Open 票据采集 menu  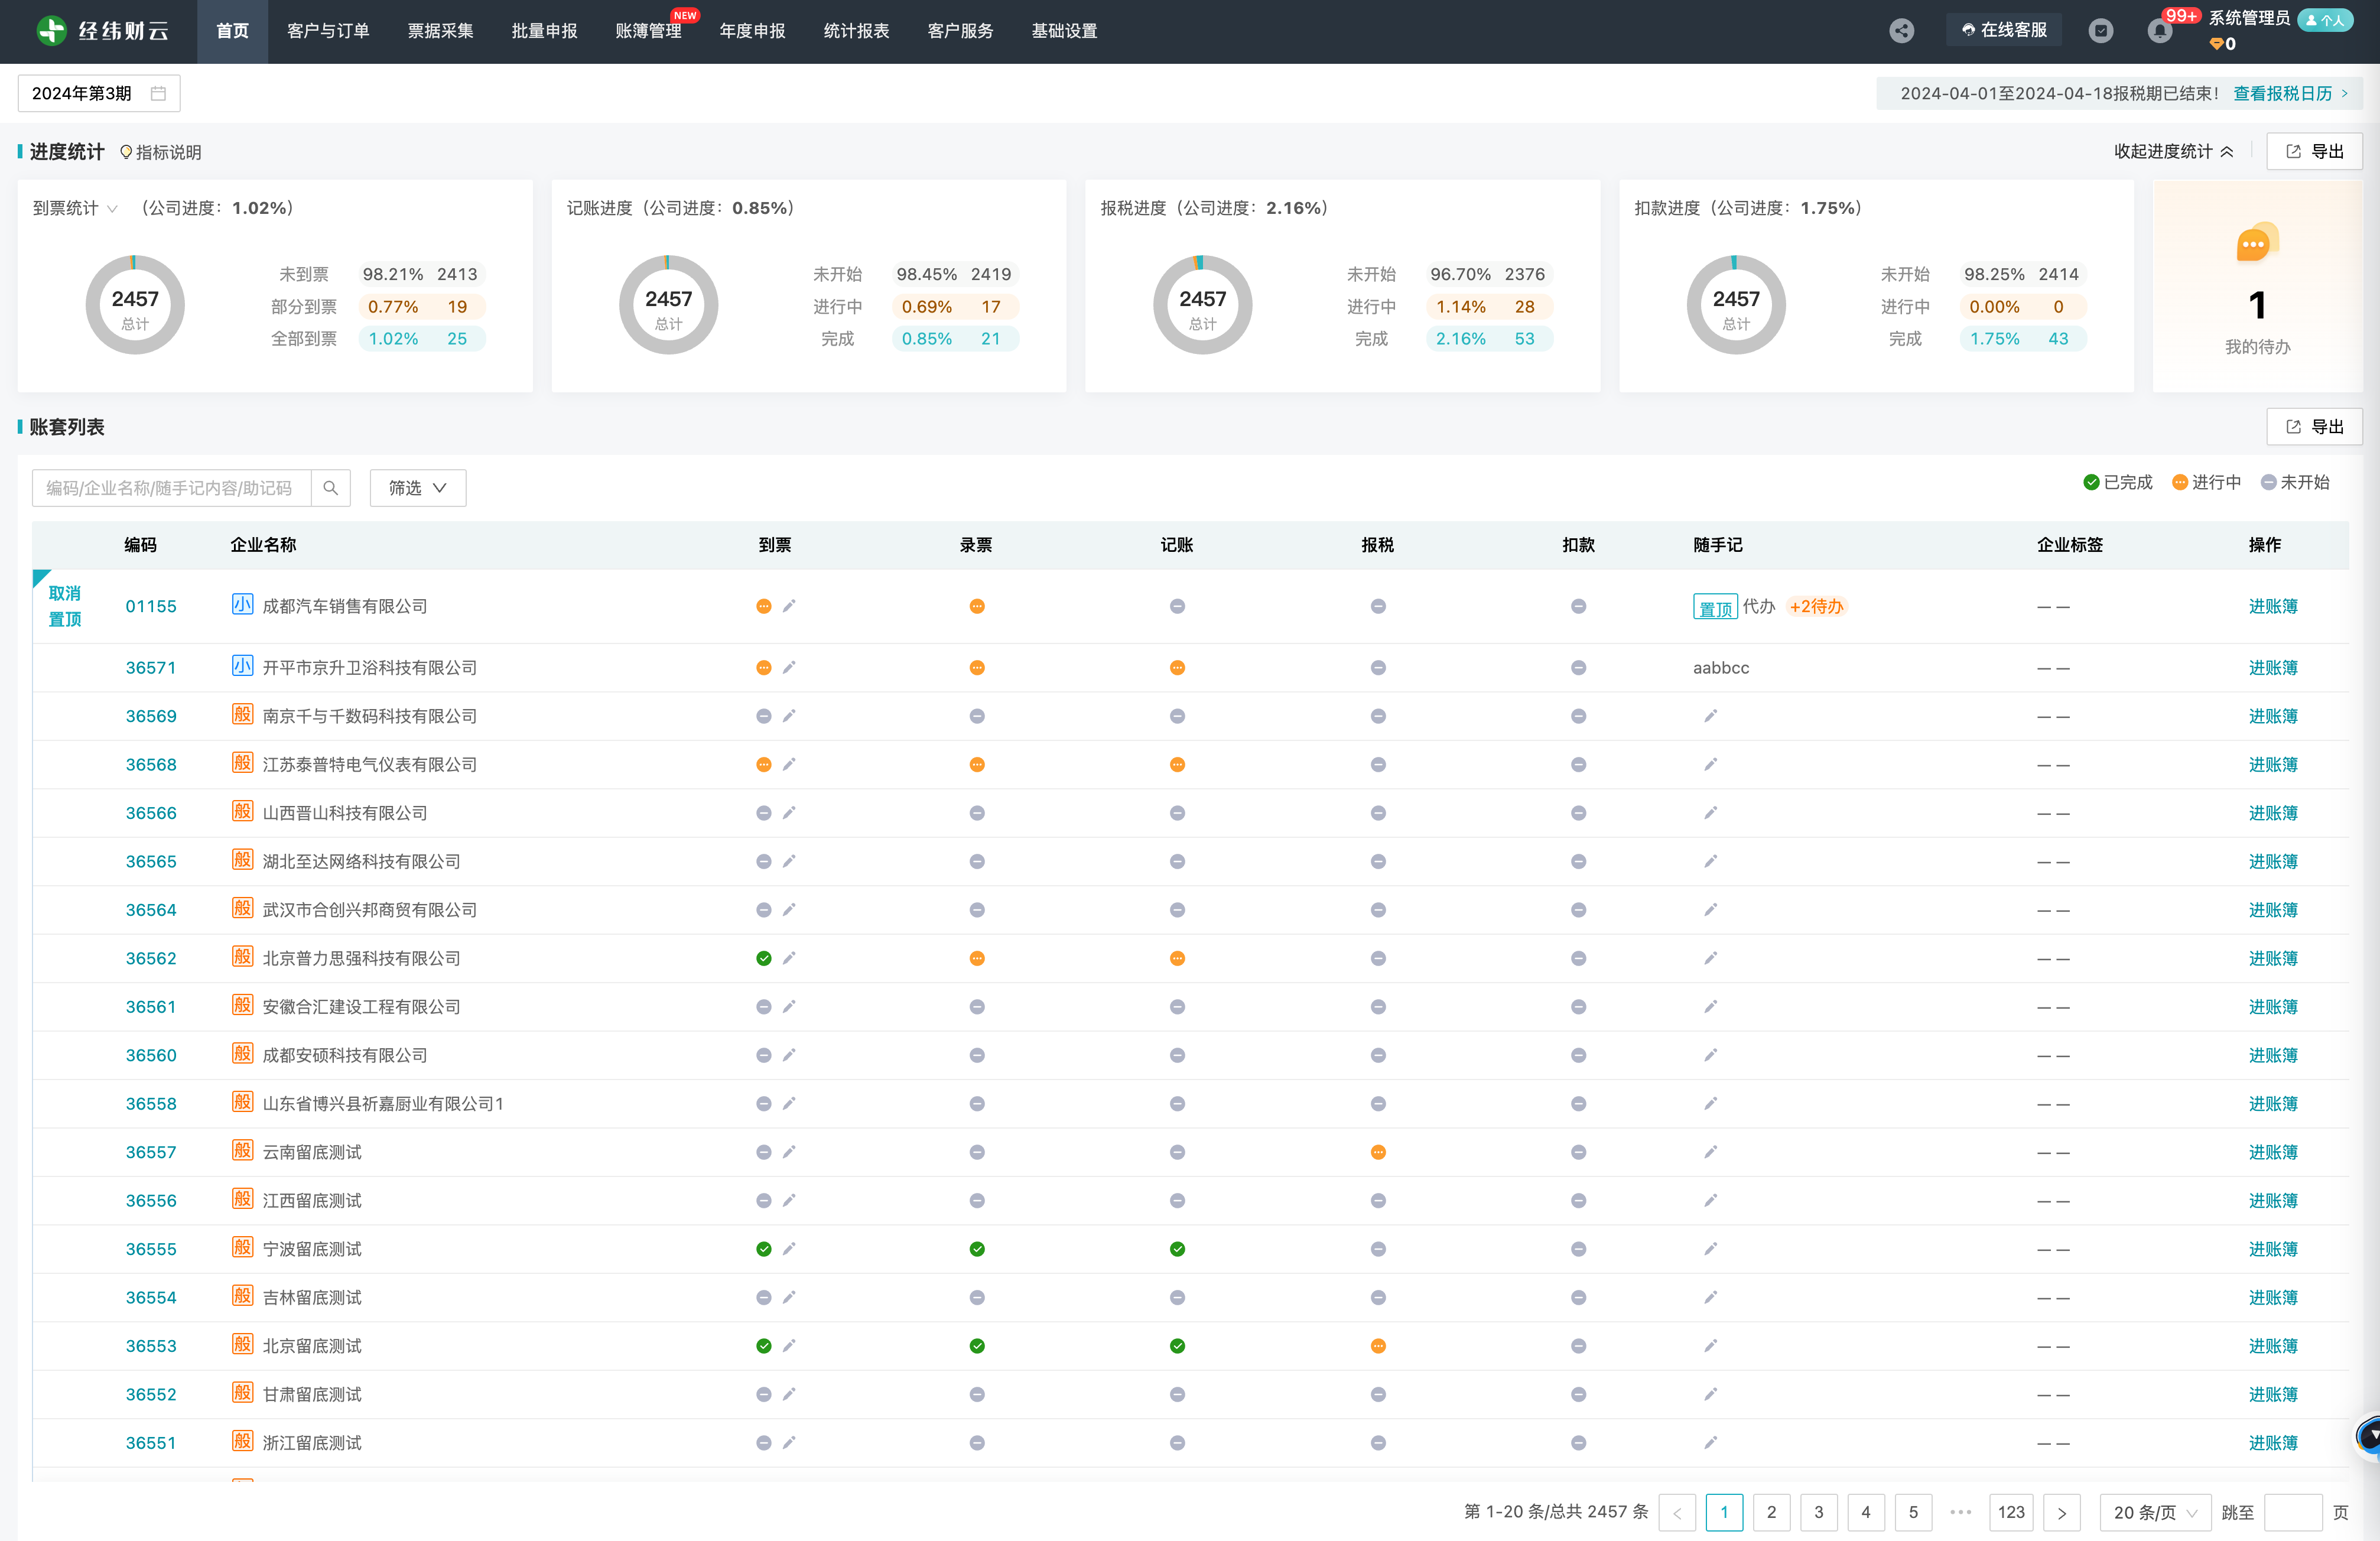click(440, 31)
